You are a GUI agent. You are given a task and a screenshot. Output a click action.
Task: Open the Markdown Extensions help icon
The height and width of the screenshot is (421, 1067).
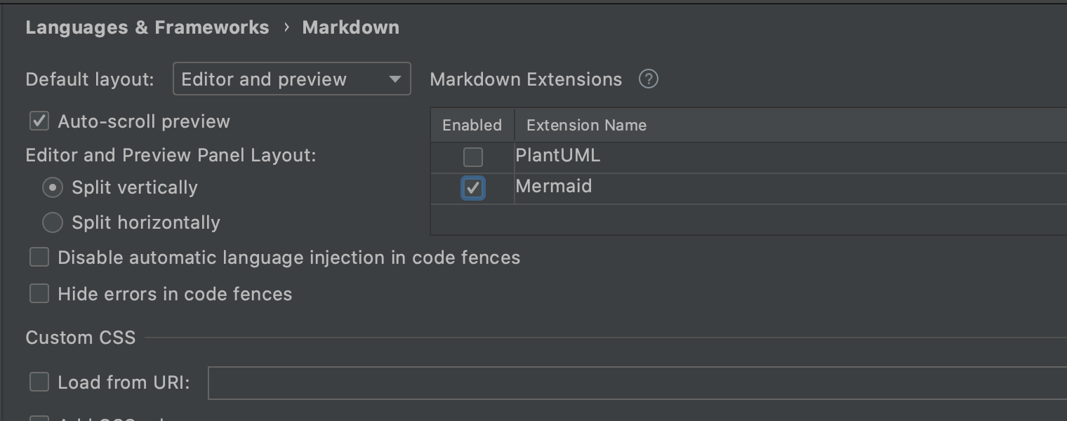(x=649, y=79)
